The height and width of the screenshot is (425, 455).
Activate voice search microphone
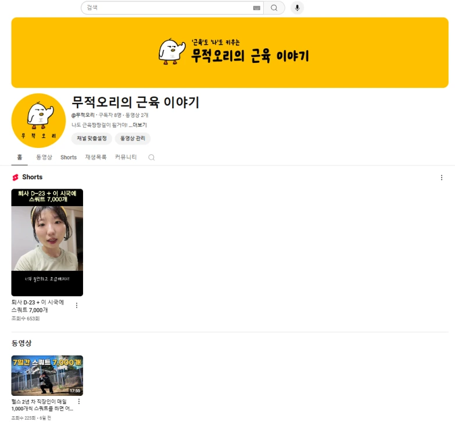[x=297, y=8]
